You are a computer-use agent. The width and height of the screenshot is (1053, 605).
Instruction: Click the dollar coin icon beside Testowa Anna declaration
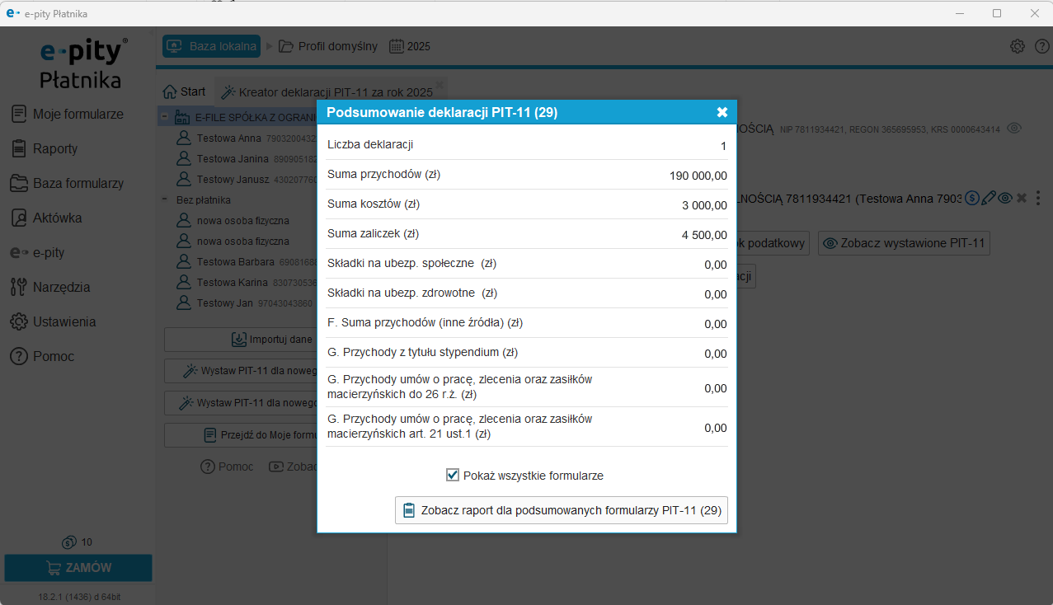coord(972,198)
